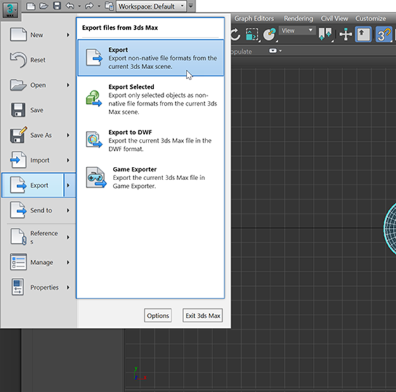396x392 pixels.
Task: Click the New Scene icon in quick access toolbar
Action: tap(31, 6)
